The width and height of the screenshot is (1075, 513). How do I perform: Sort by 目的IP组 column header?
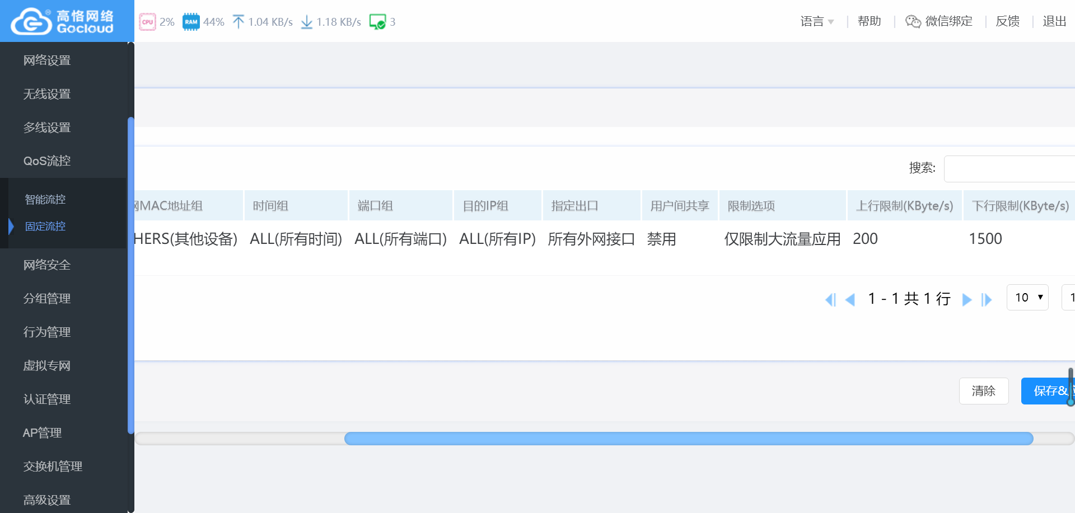[x=498, y=205]
